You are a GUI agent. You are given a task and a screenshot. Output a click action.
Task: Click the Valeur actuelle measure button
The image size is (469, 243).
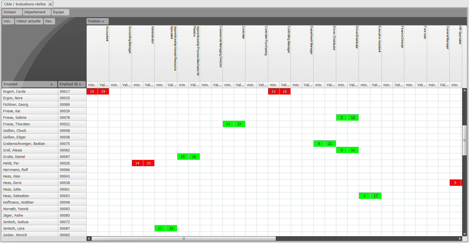[x=29, y=21]
